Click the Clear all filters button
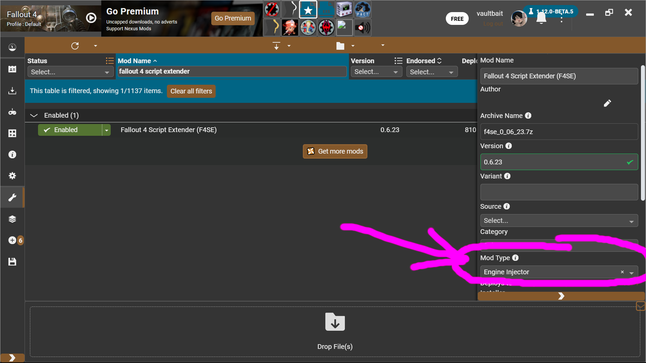Viewport: 646px width, 363px height. pos(191,91)
